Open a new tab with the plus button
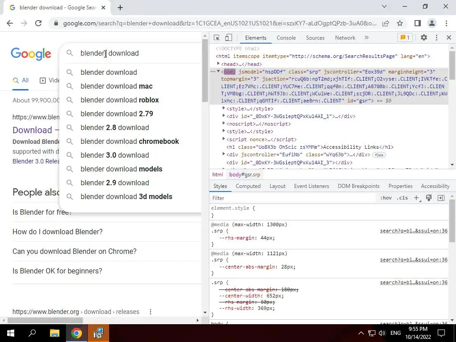456x342 pixels. click(120, 8)
